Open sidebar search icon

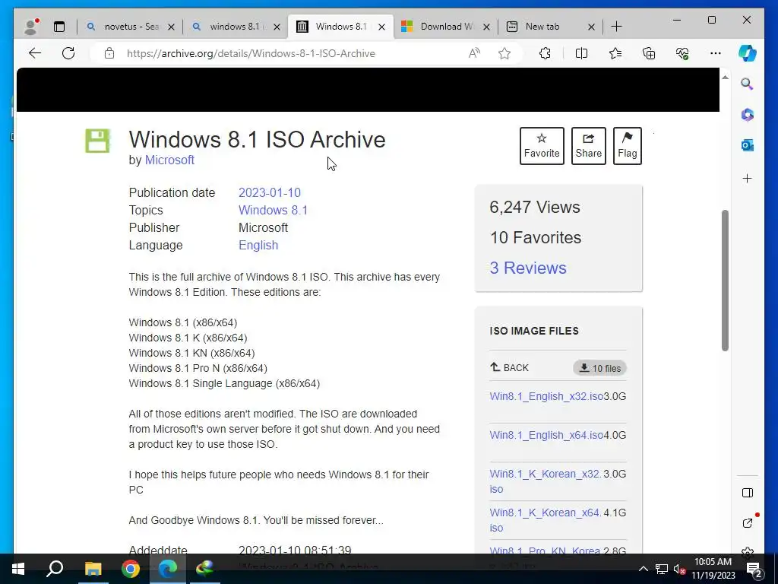pos(748,84)
